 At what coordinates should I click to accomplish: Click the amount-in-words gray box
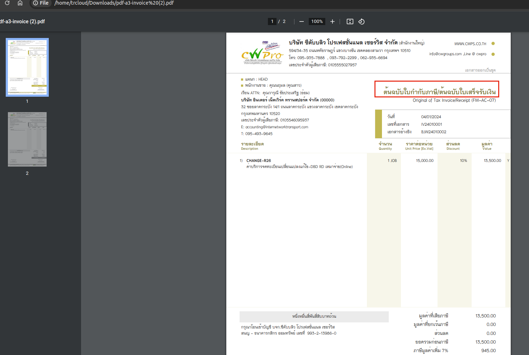point(314,317)
